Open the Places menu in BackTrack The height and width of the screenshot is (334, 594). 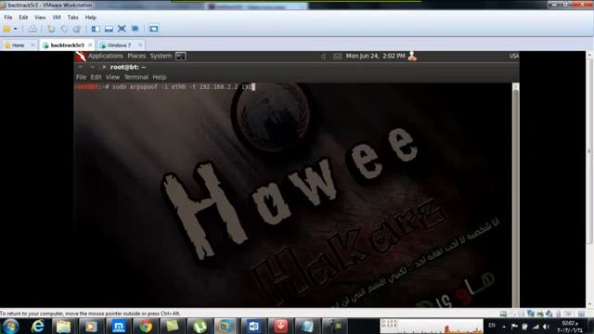pos(136,56)
